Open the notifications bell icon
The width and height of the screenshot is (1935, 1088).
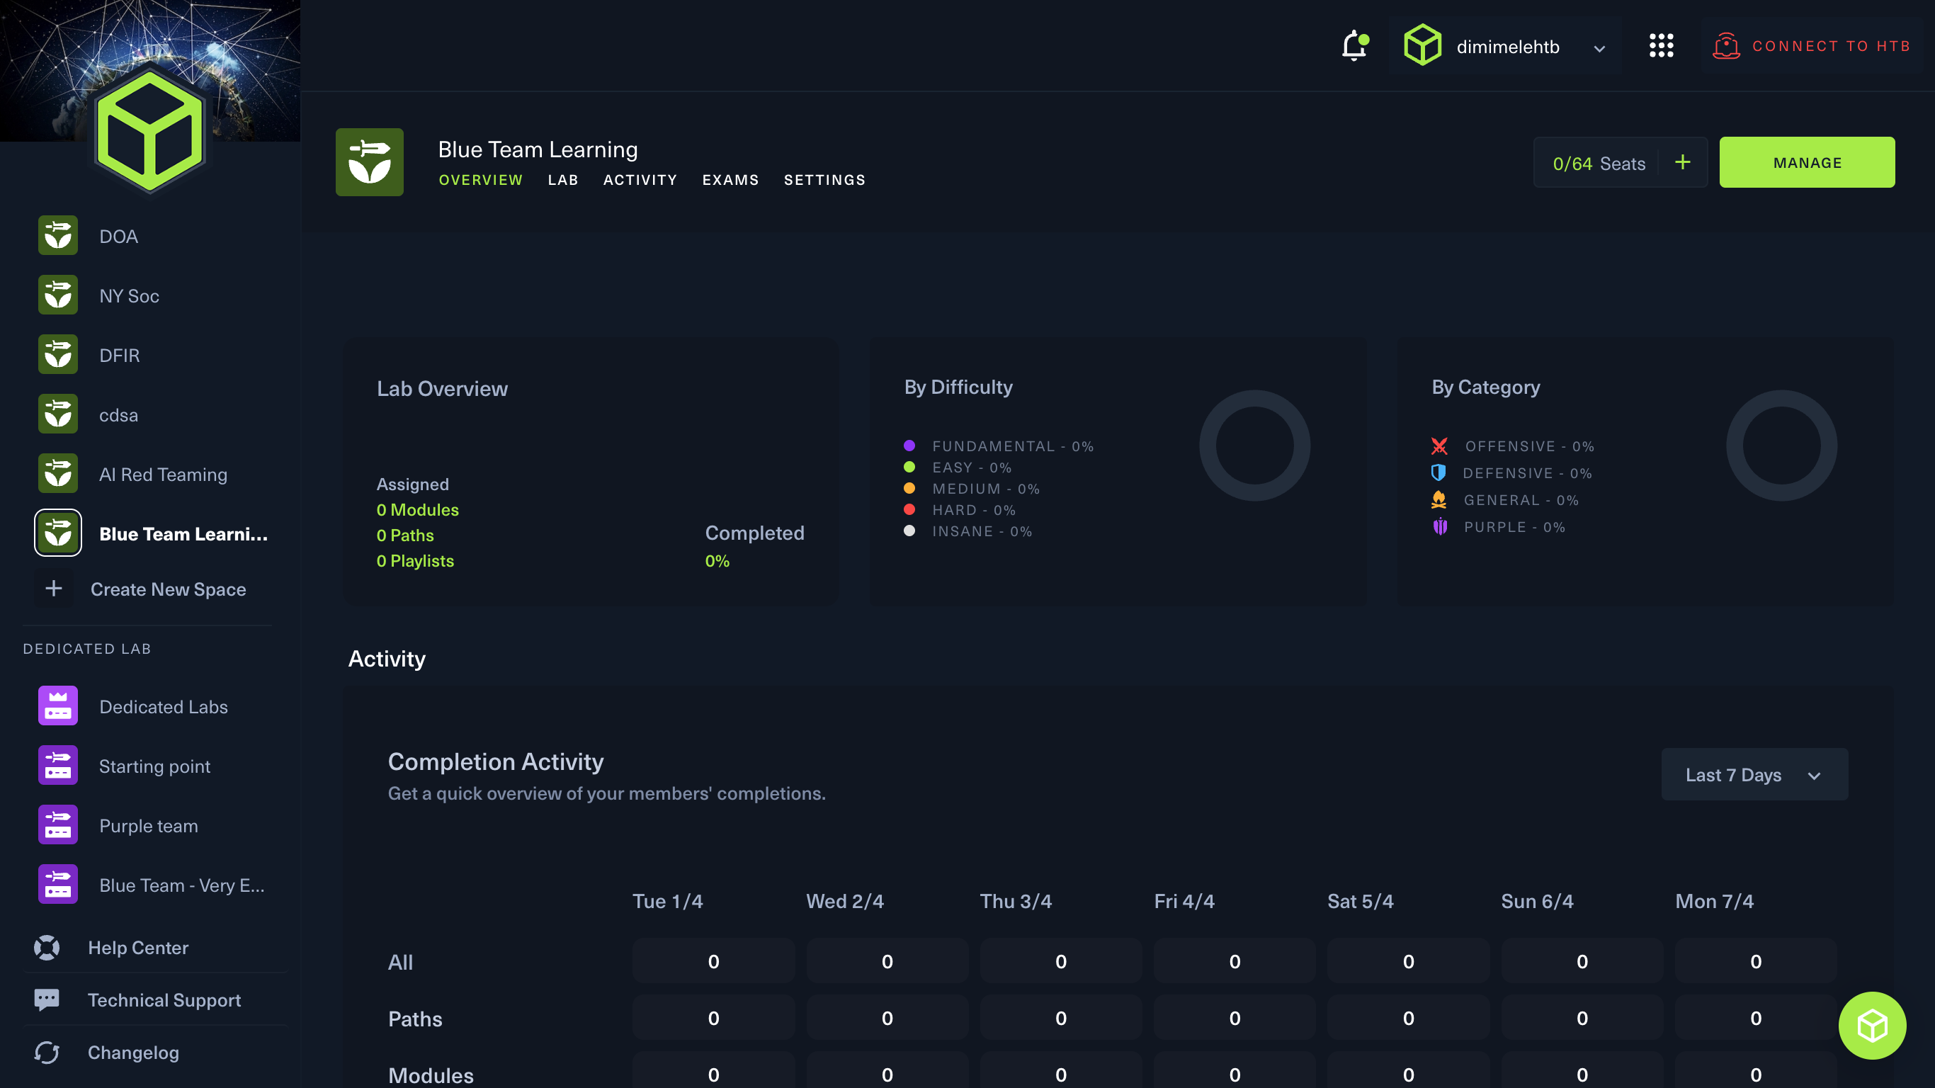click(x=1354, y=46)
